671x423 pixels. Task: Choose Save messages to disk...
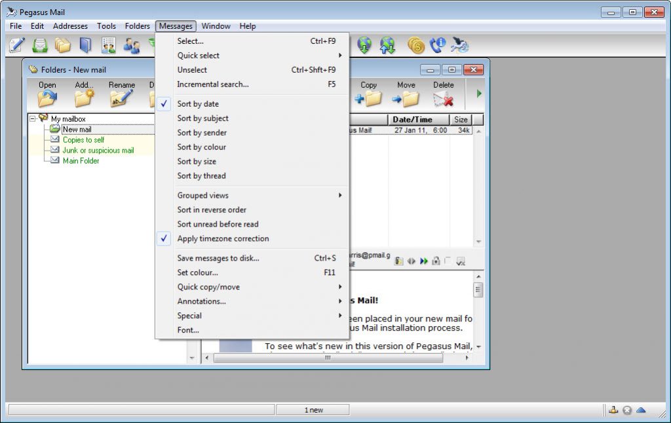tap(252, 259)
